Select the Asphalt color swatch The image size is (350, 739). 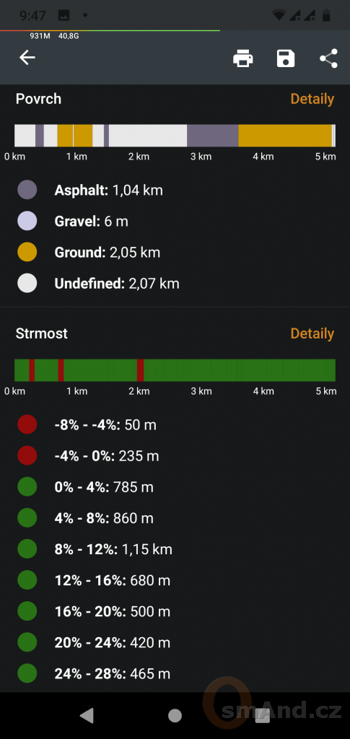pyautogui.click(x=27, y=190)
